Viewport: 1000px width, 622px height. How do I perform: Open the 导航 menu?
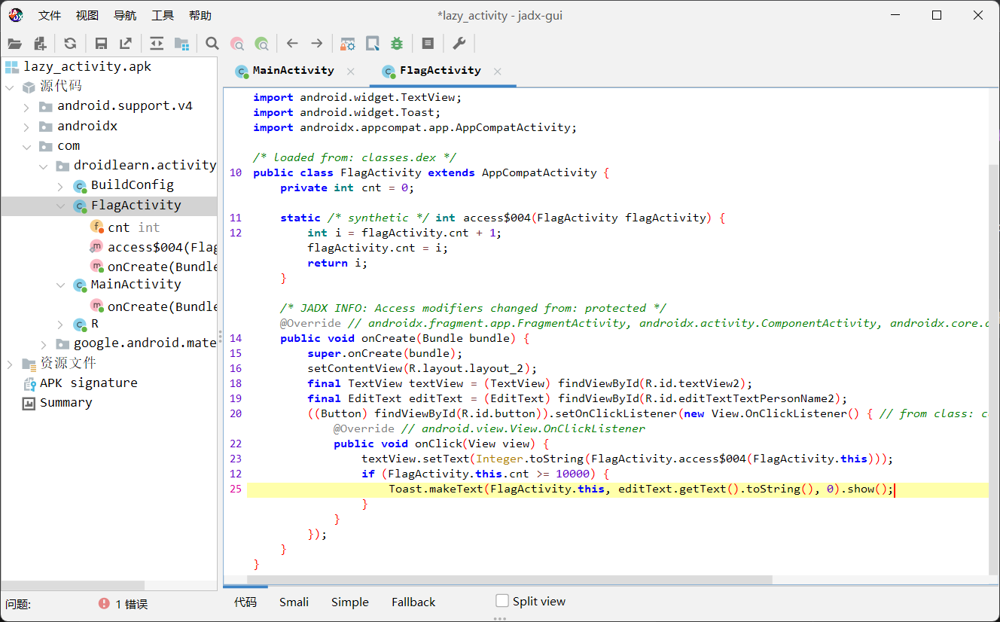coord(125,15)
